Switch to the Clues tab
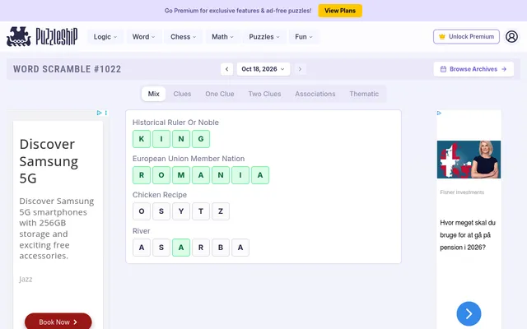 (182, 94)
